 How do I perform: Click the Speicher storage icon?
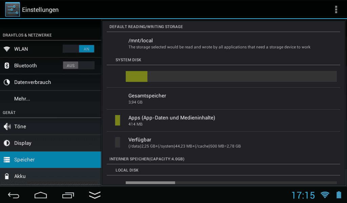[x=7, y=159]
